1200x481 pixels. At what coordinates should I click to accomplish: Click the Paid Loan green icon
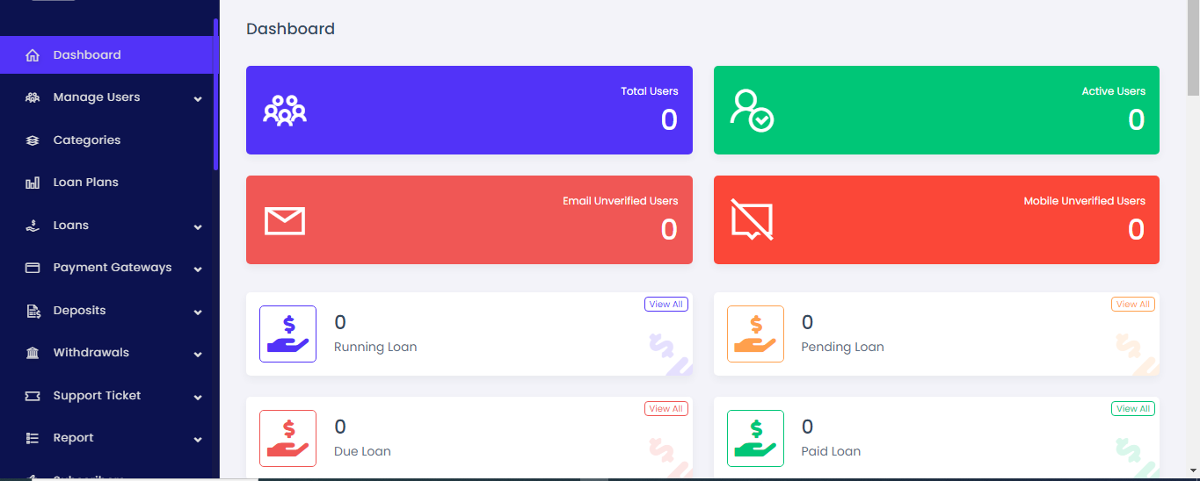[x=755, y=439]
